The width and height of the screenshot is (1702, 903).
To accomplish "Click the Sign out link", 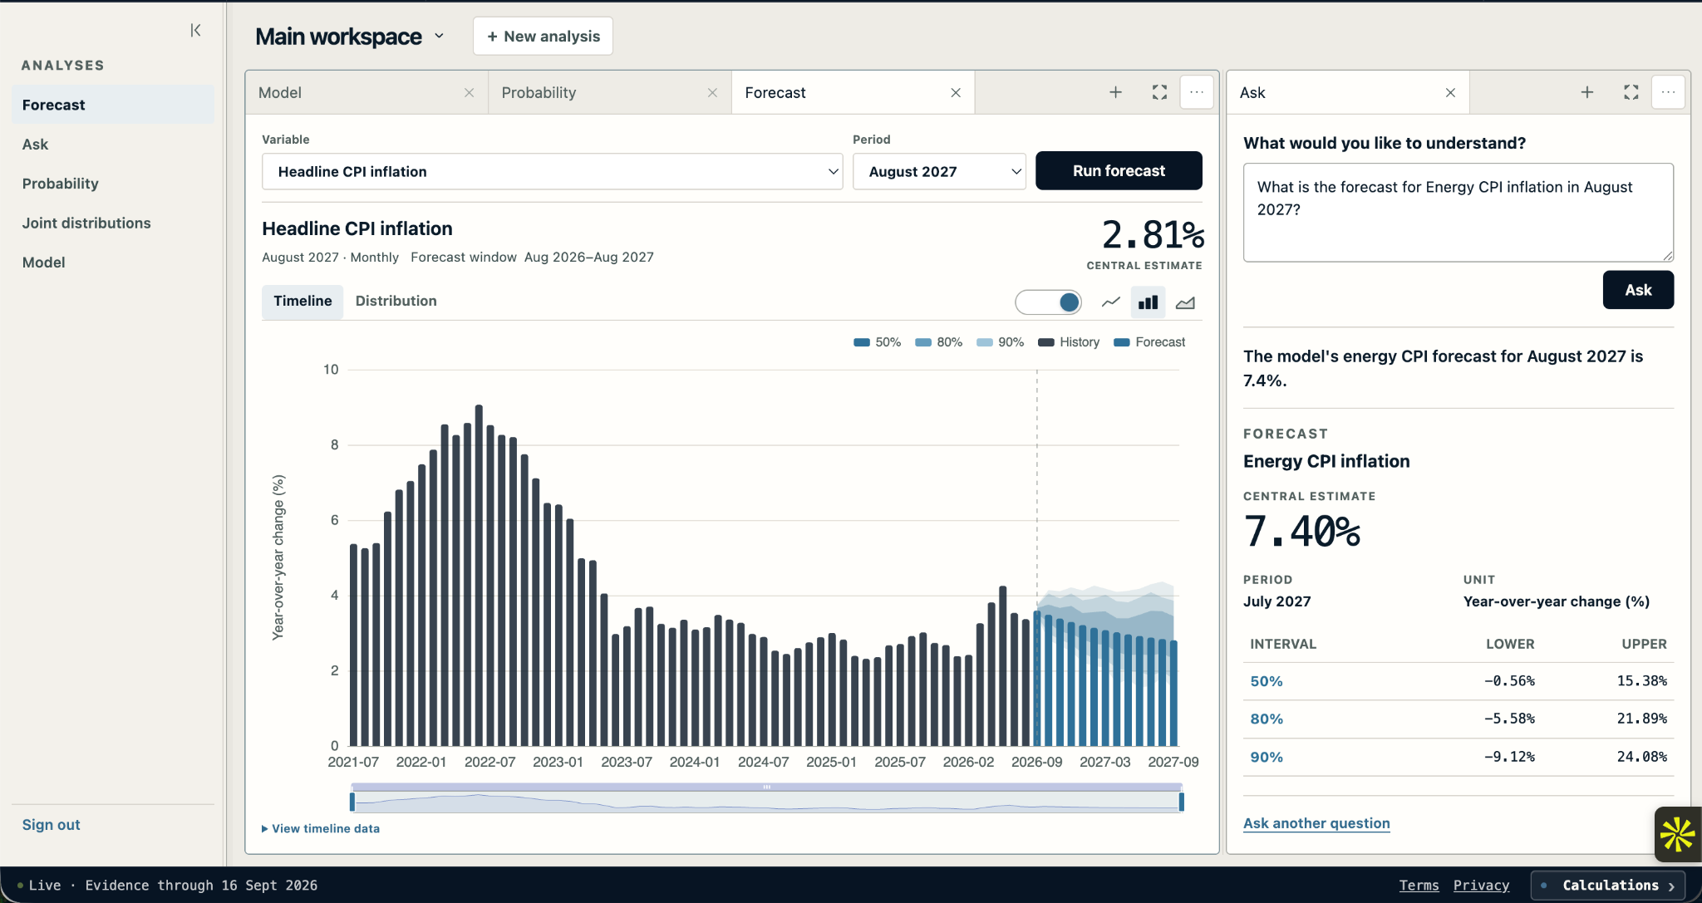I will pyautogui.click(x=51, y=825).
